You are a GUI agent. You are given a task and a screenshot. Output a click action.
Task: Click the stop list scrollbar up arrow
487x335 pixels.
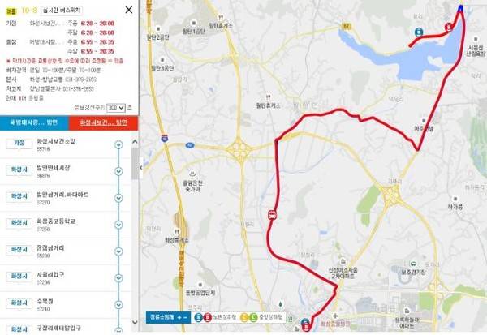[x=135, y=142]
